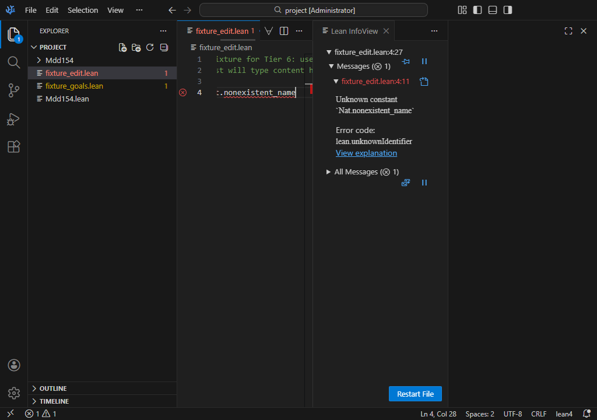This screenshot has height=420, width=597.
Task: Click New File icon in Explorer
Action: click(122, 47)
